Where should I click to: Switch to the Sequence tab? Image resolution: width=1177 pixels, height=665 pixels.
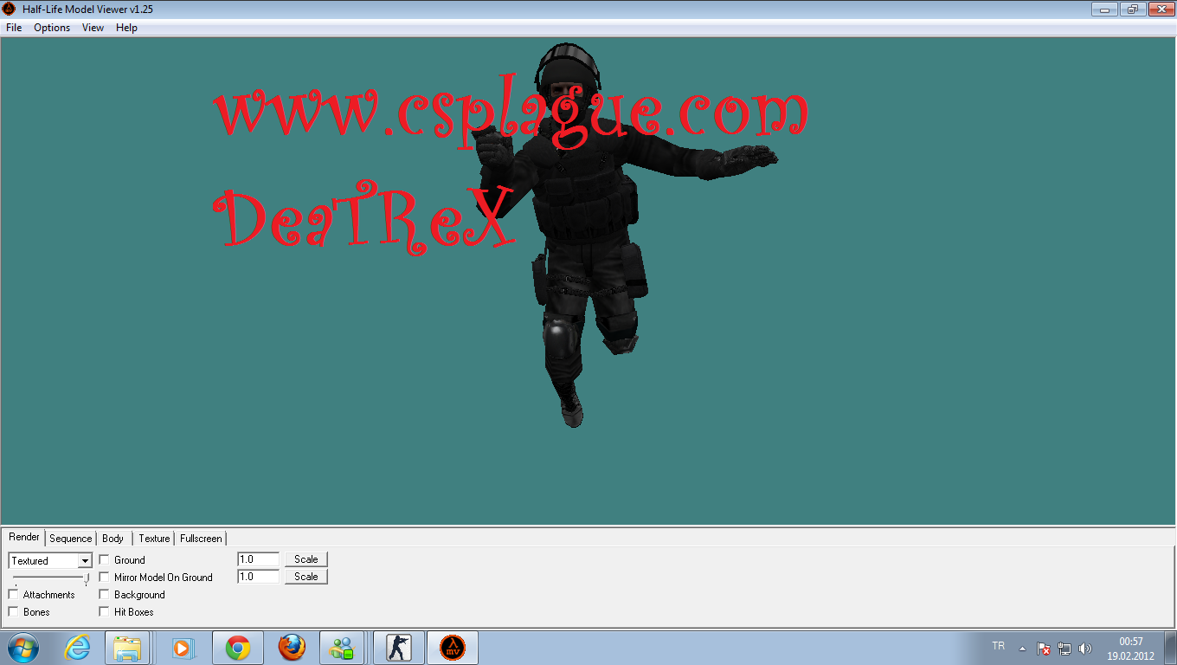pos(70,538)
